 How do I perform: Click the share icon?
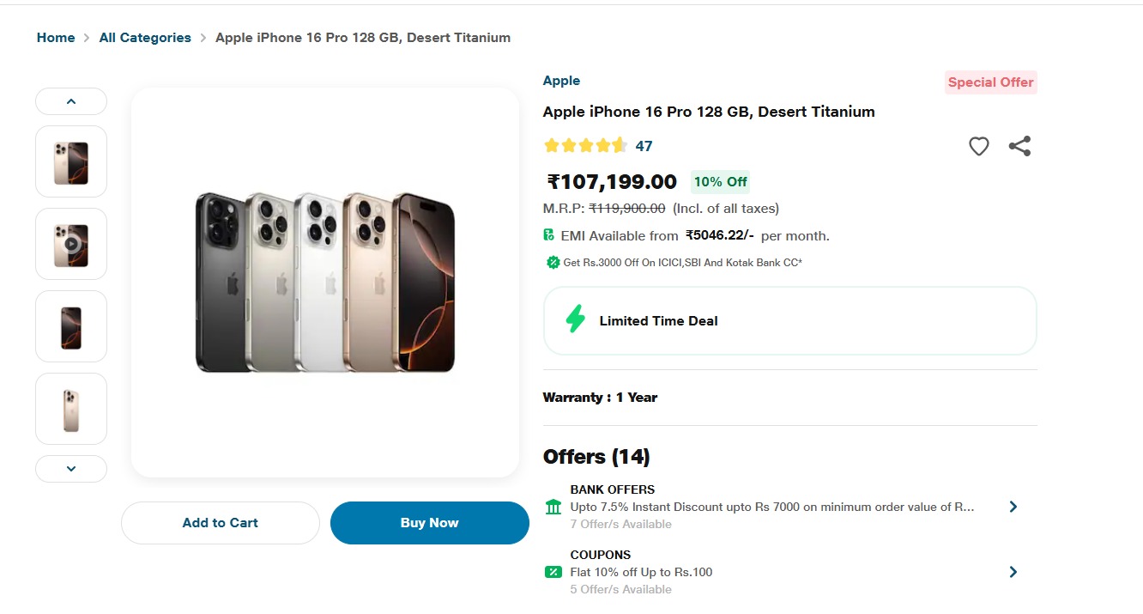coord(1019,146)
